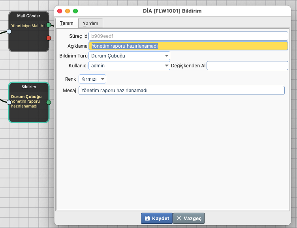Image resolution: width=297 pixels, height=228 pixels.
Task: Maximize the dialog with the green window button
Action: (x=75, y=11)
